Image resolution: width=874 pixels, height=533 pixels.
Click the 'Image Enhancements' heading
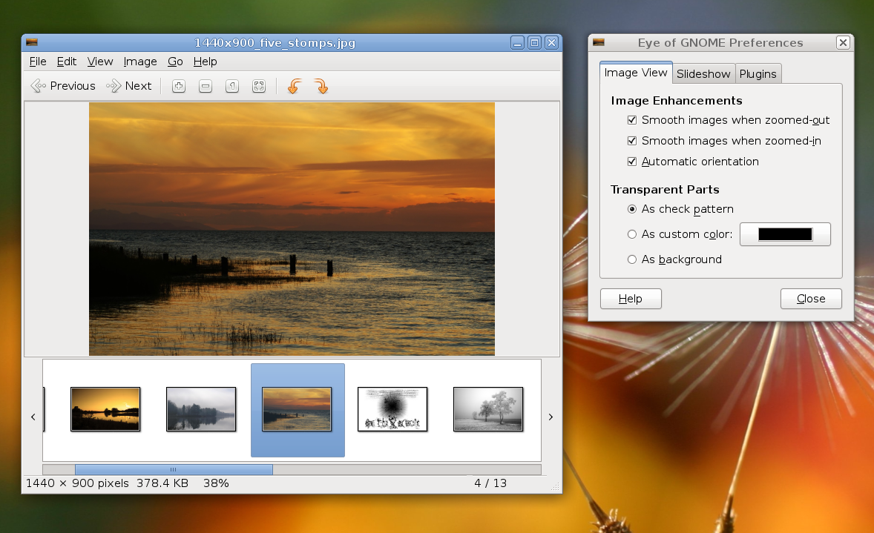tap(677, 100)
